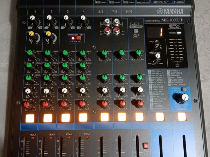Click channel 3 green HIGH EQ knob
Screen dimensions: 210x157
click(65, 53)
